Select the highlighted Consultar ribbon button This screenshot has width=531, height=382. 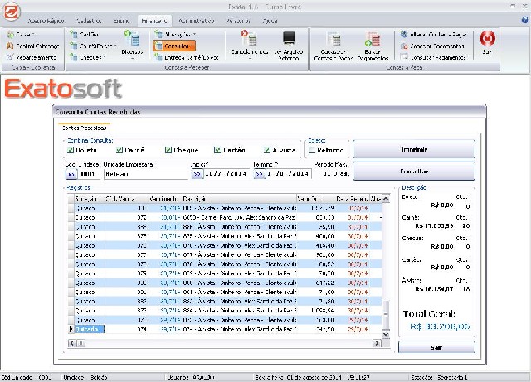tap(174, 46)
